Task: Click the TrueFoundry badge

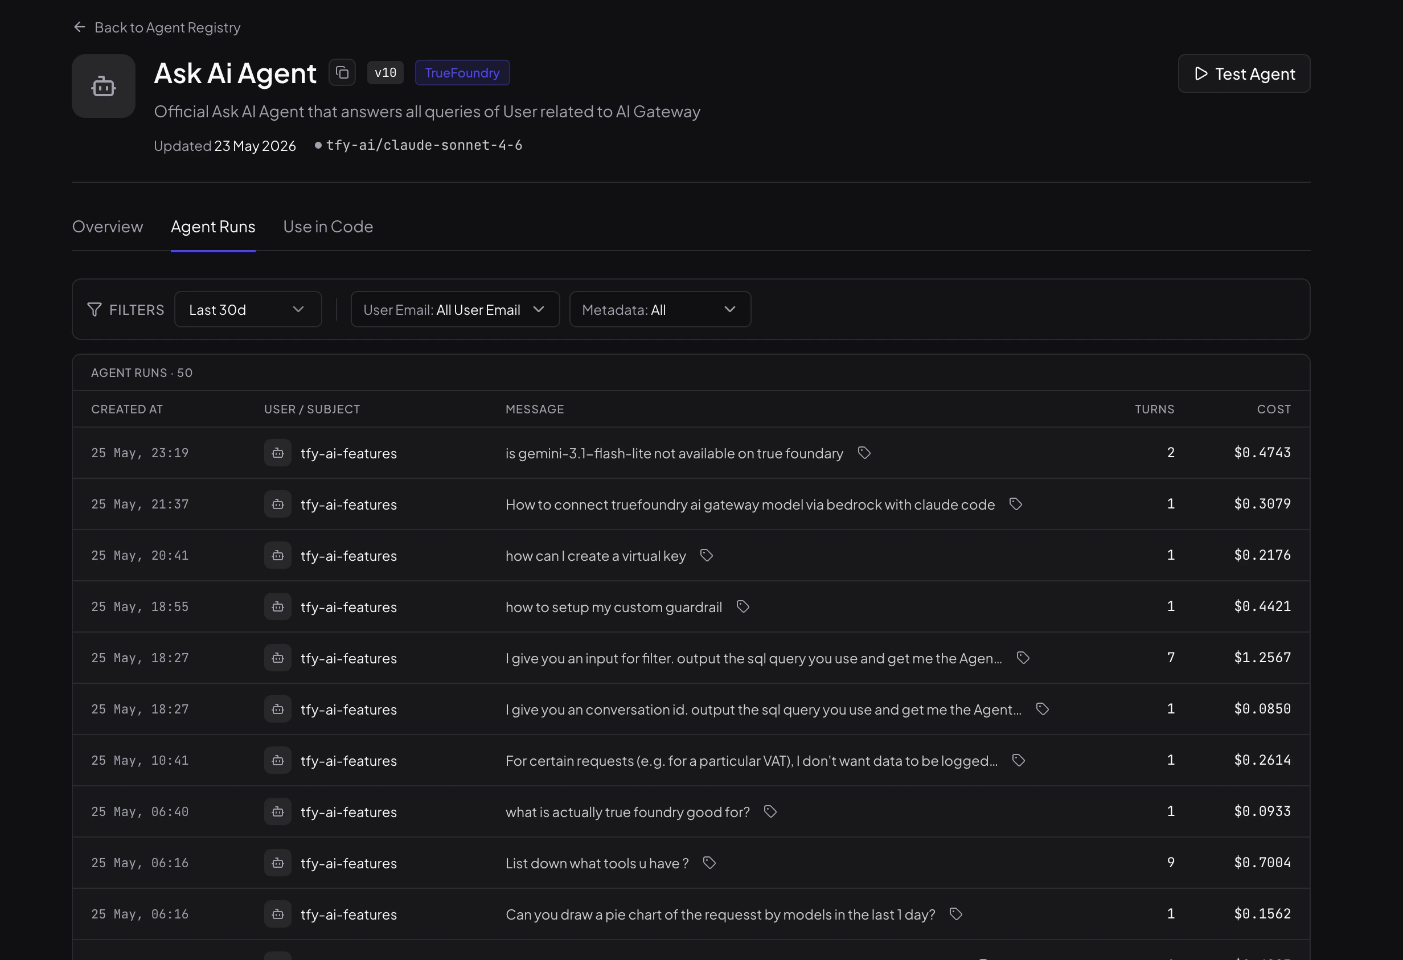Action: coord(462,73)
